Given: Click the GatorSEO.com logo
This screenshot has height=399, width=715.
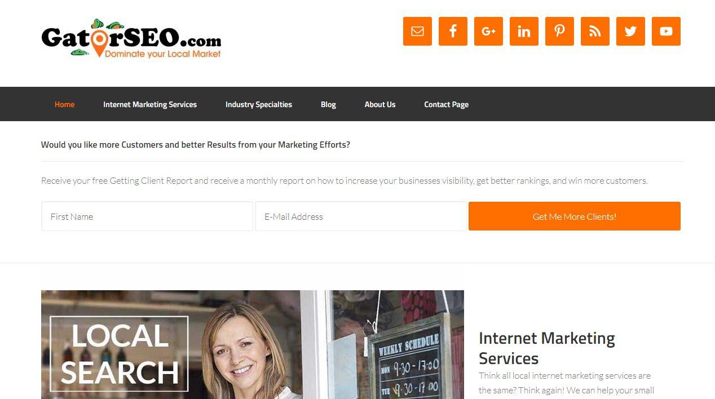Looking at the screenshot, I should (131, 38).
